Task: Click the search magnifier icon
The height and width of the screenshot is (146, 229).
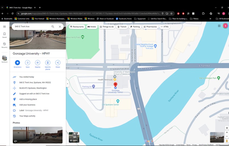Action: point(53,27)
